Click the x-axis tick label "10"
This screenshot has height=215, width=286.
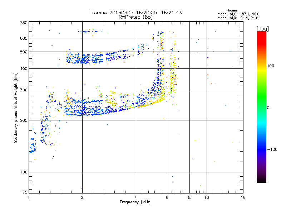pos(207,197)
